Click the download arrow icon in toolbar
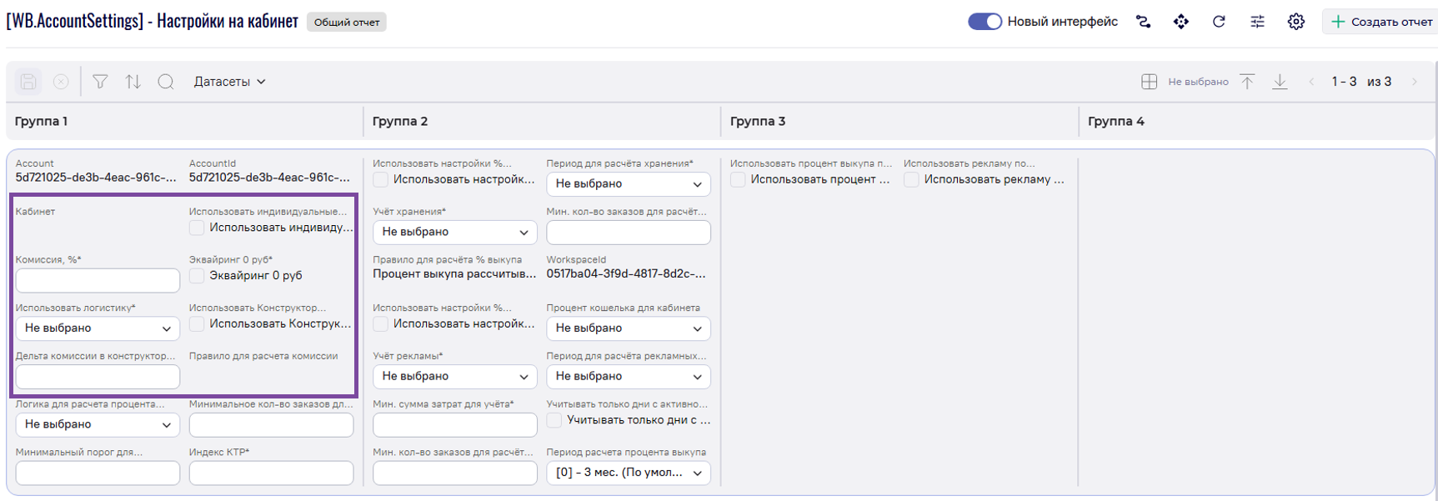This screenshot has width=1438, height=501. pos(1280,82)
